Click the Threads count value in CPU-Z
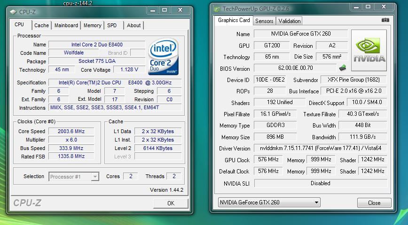This screenshot has width=408, height=225. click(174, 176)
